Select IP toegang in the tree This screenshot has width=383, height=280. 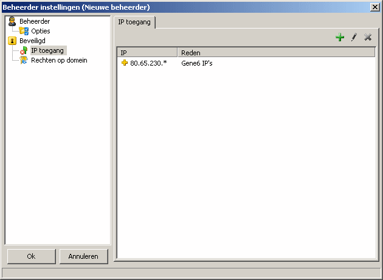point(49,50)
